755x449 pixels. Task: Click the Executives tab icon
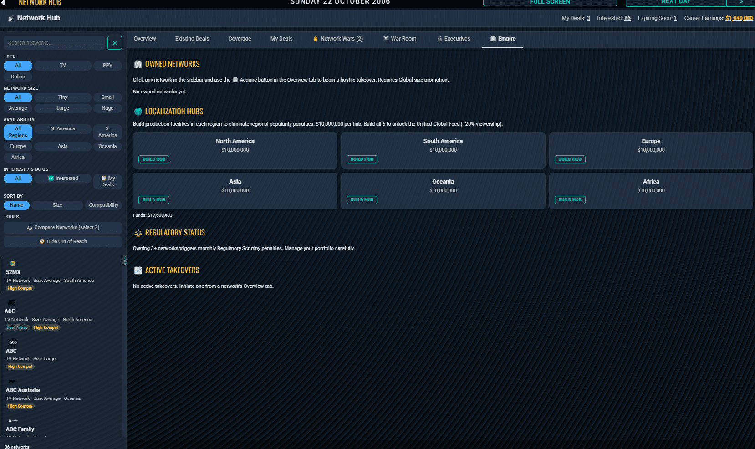tap(440, 39)
